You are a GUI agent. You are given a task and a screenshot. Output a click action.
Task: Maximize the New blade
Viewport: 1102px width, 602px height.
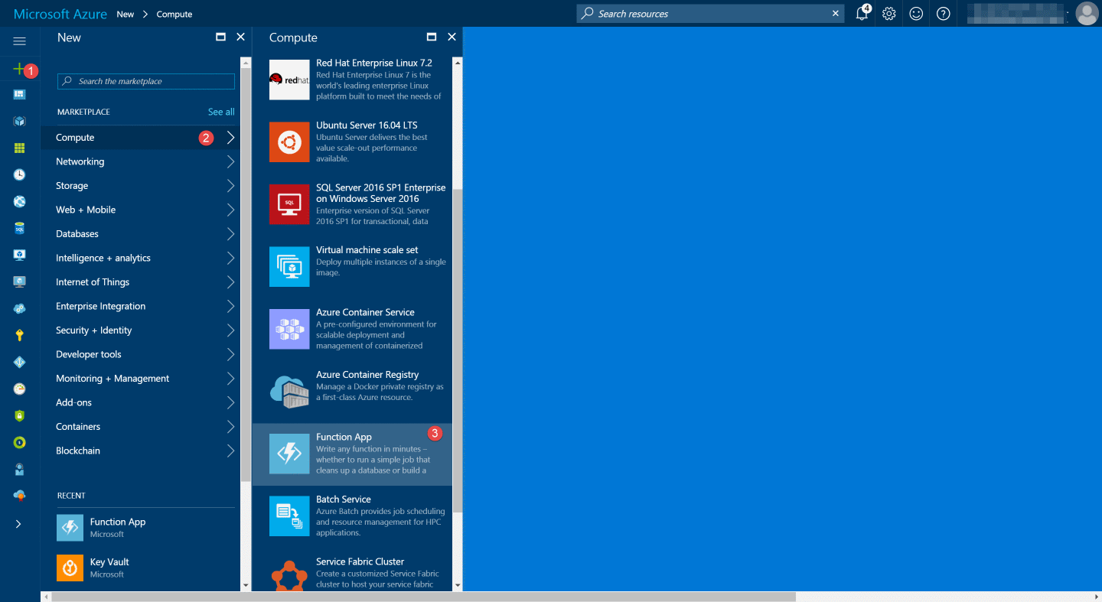point(220,37)
